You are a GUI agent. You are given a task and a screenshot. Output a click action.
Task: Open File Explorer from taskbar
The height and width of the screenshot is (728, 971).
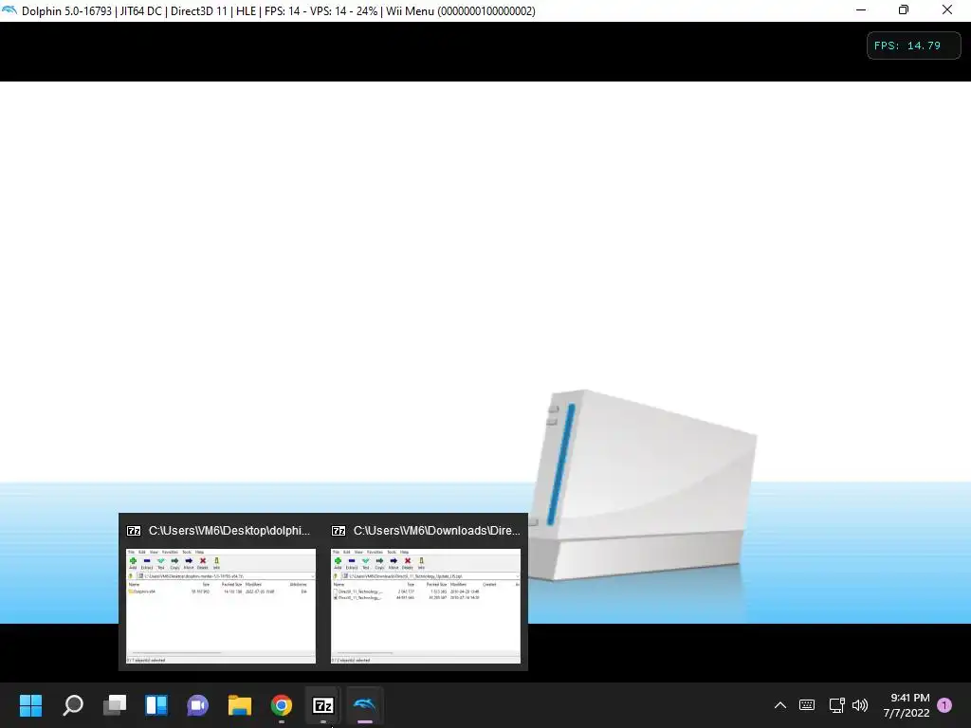coord(240,704)
